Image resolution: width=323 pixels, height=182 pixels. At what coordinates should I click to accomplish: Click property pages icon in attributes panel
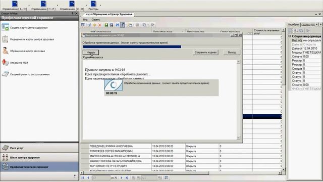[301, 31]
